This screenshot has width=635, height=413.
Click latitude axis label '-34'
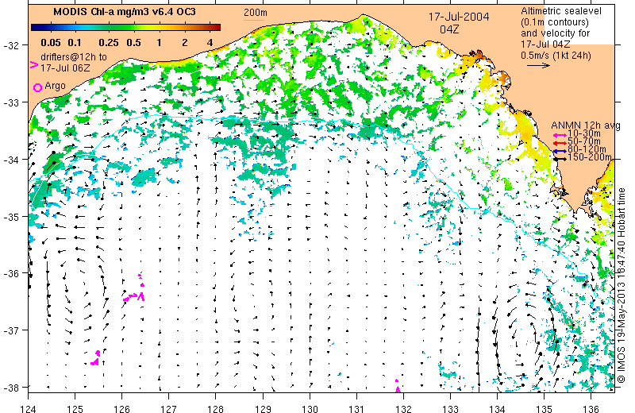click(11, 160)
